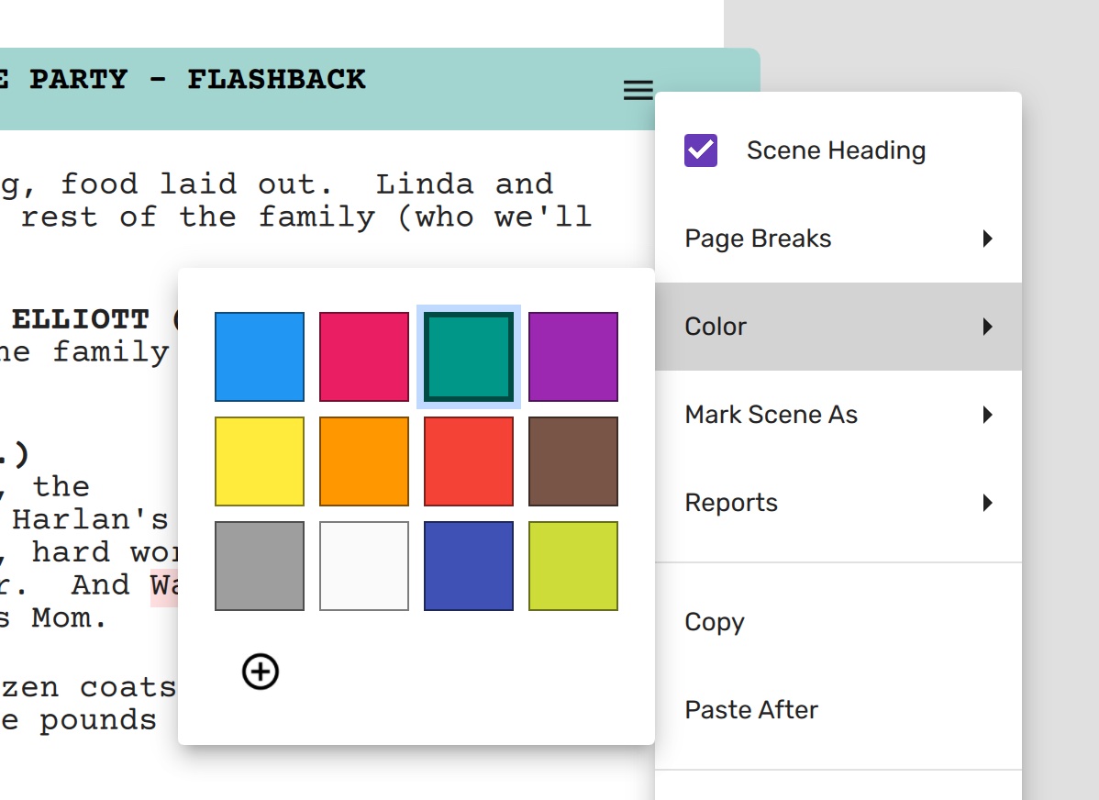The width and height of the screenshot is (1099, 800).
Task: Uncheck the Scene Heading checkbox
Action: [x=701, y=150]
